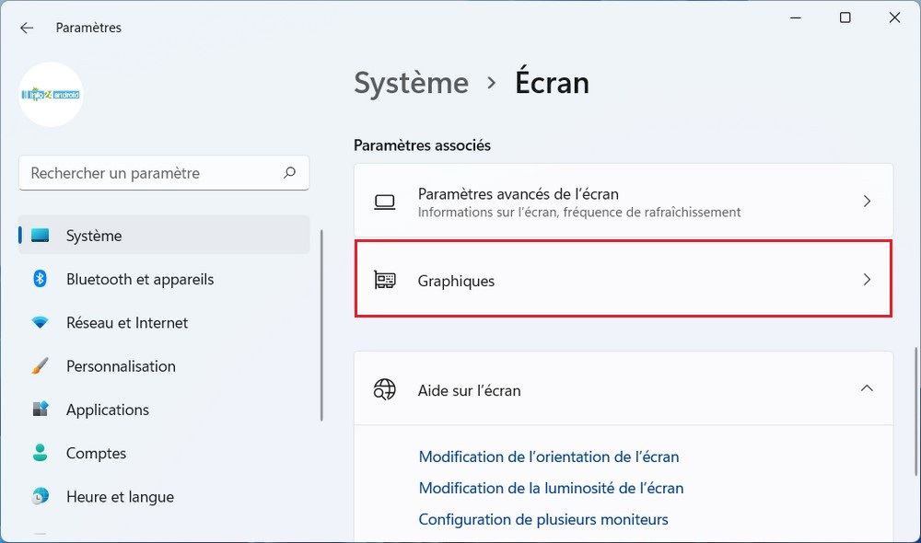
Task: Click the user profile avatar picture
Action: point(52,95)
